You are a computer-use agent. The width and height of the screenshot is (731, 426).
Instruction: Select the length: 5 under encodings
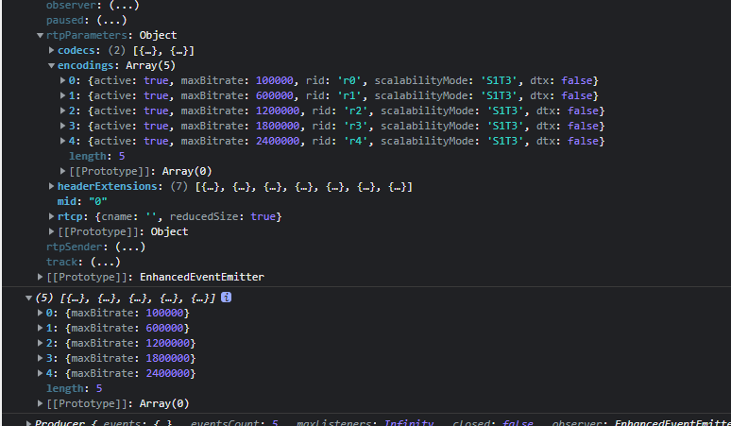pos(97,156)
